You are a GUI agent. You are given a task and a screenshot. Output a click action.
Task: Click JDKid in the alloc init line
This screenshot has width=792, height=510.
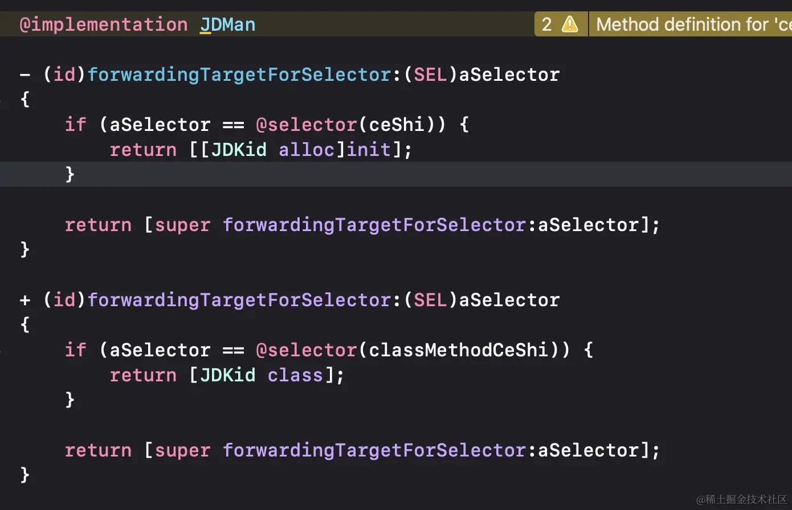pyautogui.click(x=239, y=149)
